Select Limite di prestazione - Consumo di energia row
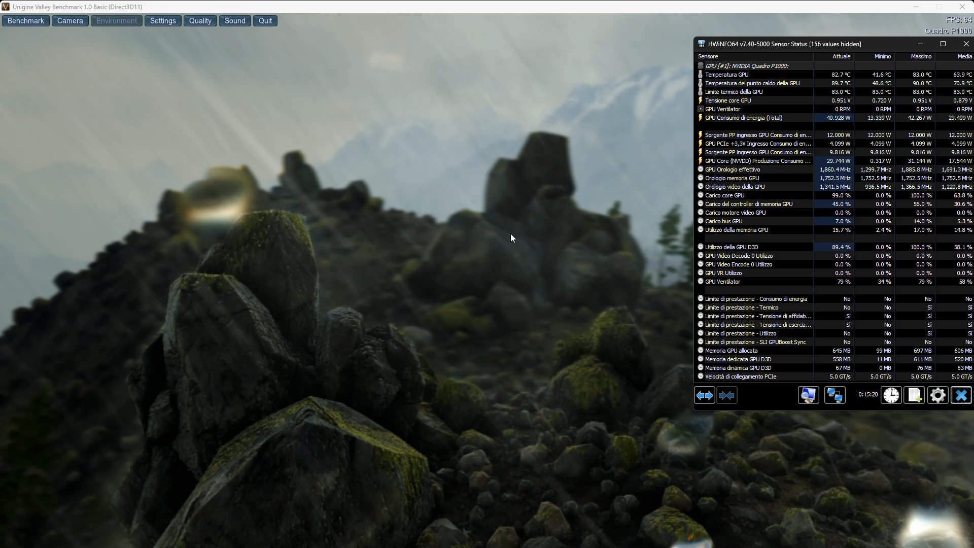Screen dimensions: 974x548 (833, 299)
